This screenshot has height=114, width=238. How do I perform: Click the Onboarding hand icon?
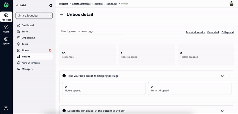19,38
